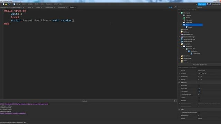Click the Velocity value 0, 0, 0
The image size is (221, 124).
click(x=200, y=80)
